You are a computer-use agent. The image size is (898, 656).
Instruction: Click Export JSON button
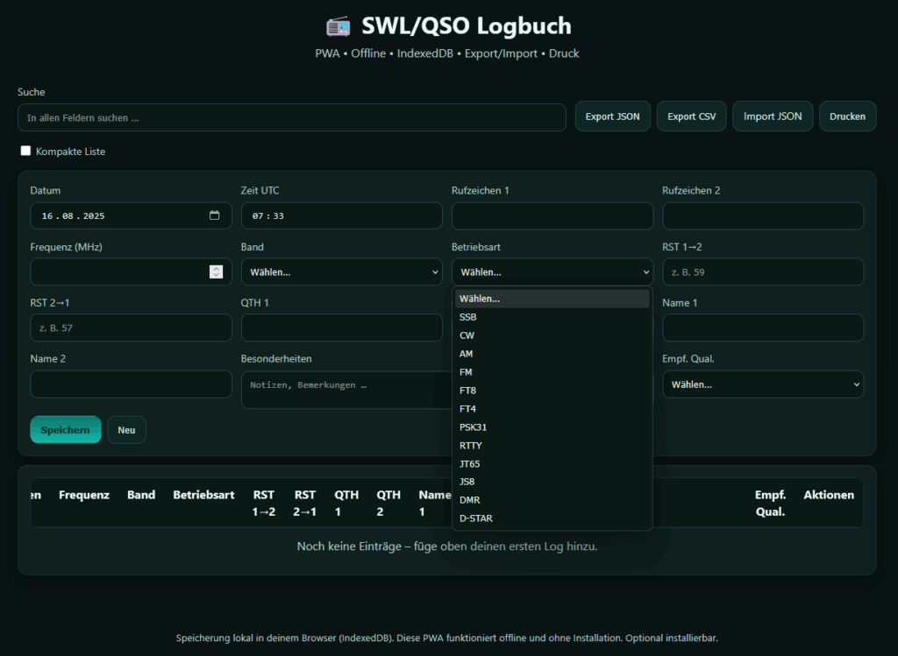point(612,116)
